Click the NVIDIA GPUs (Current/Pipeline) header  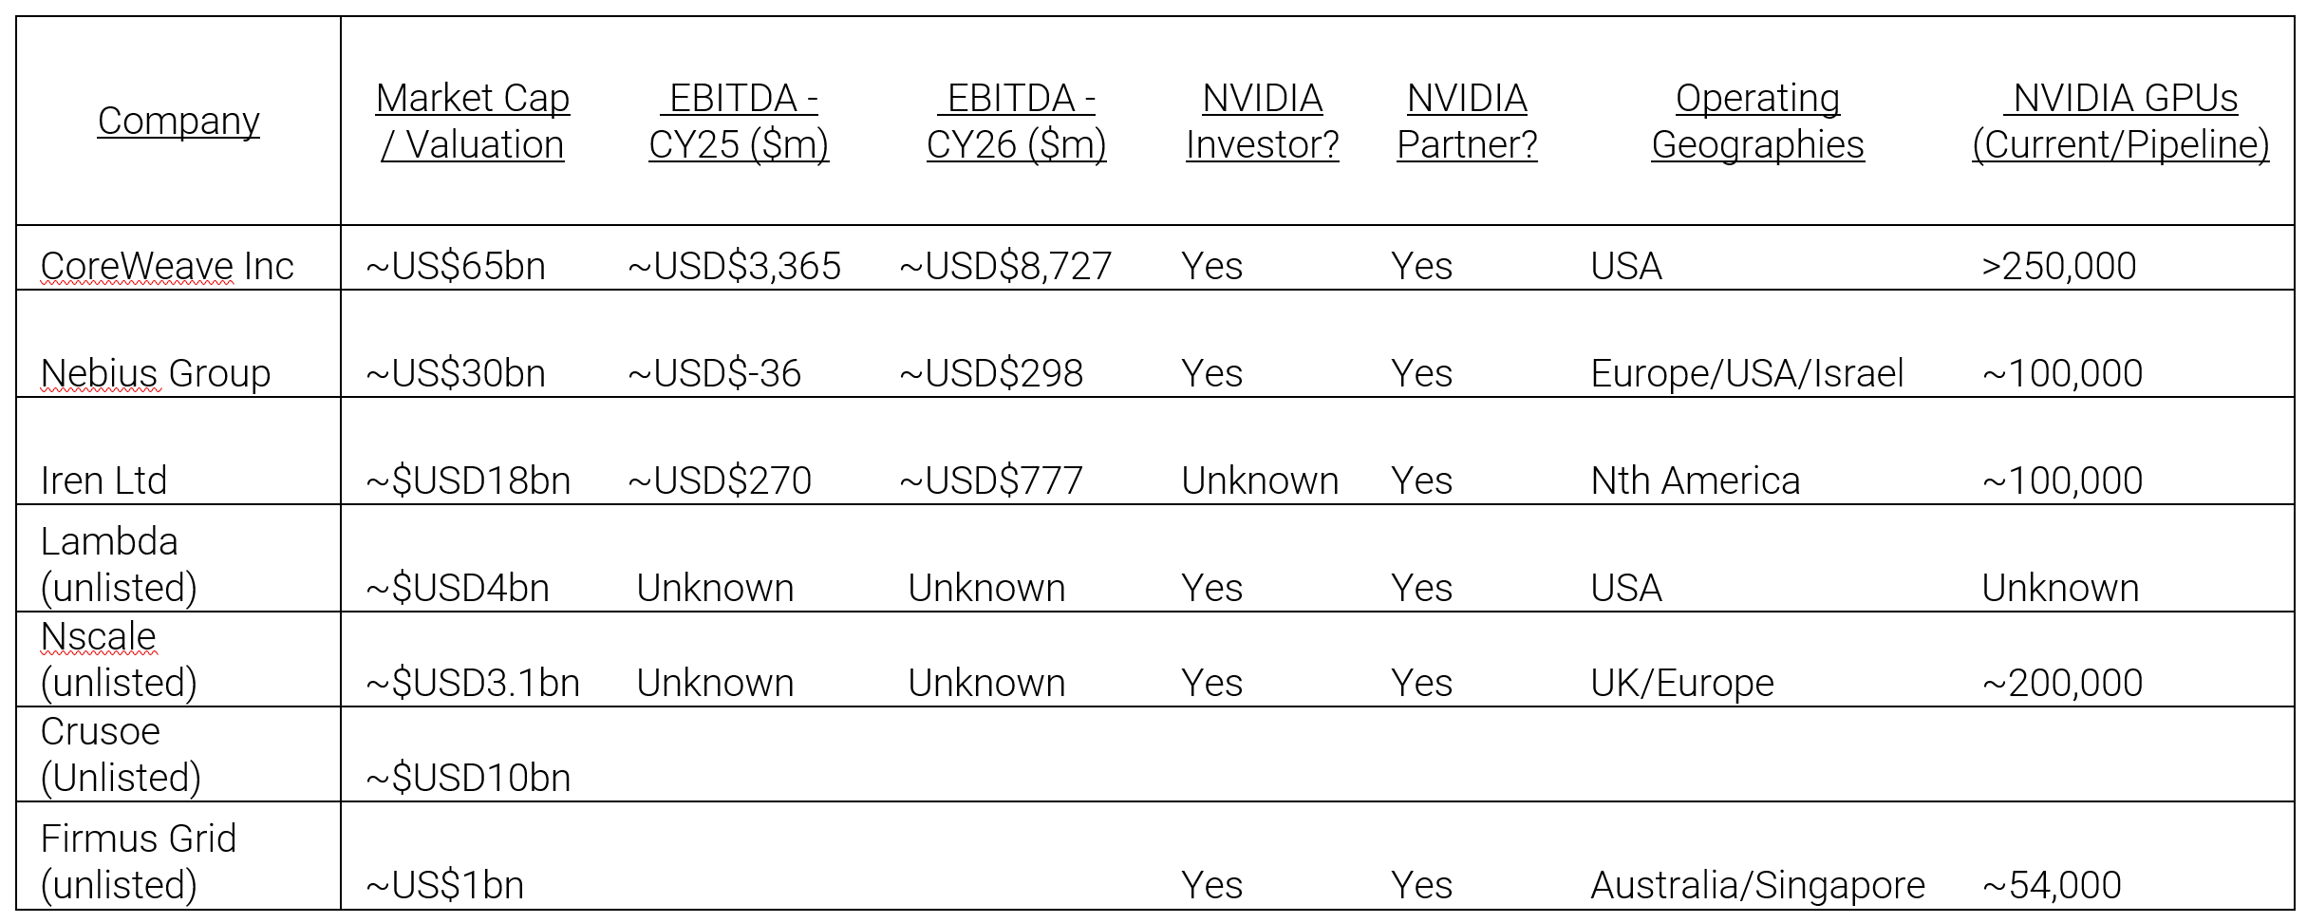[x=2120, y=122]
